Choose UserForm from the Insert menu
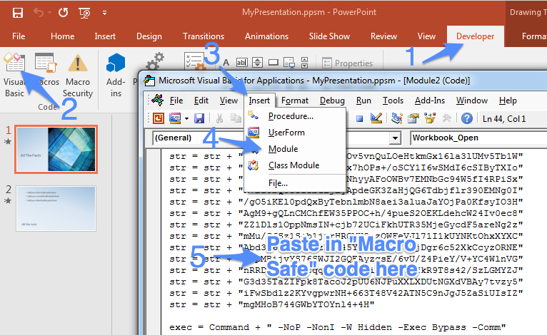 click(295, 133)
